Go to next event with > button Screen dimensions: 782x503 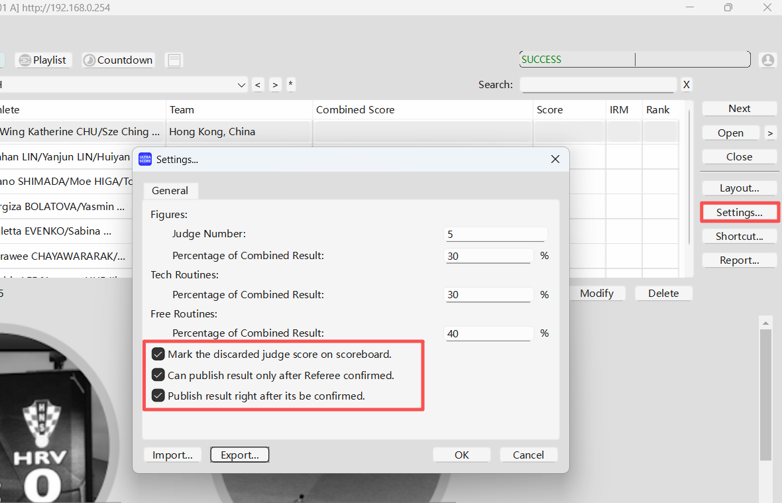275,85
